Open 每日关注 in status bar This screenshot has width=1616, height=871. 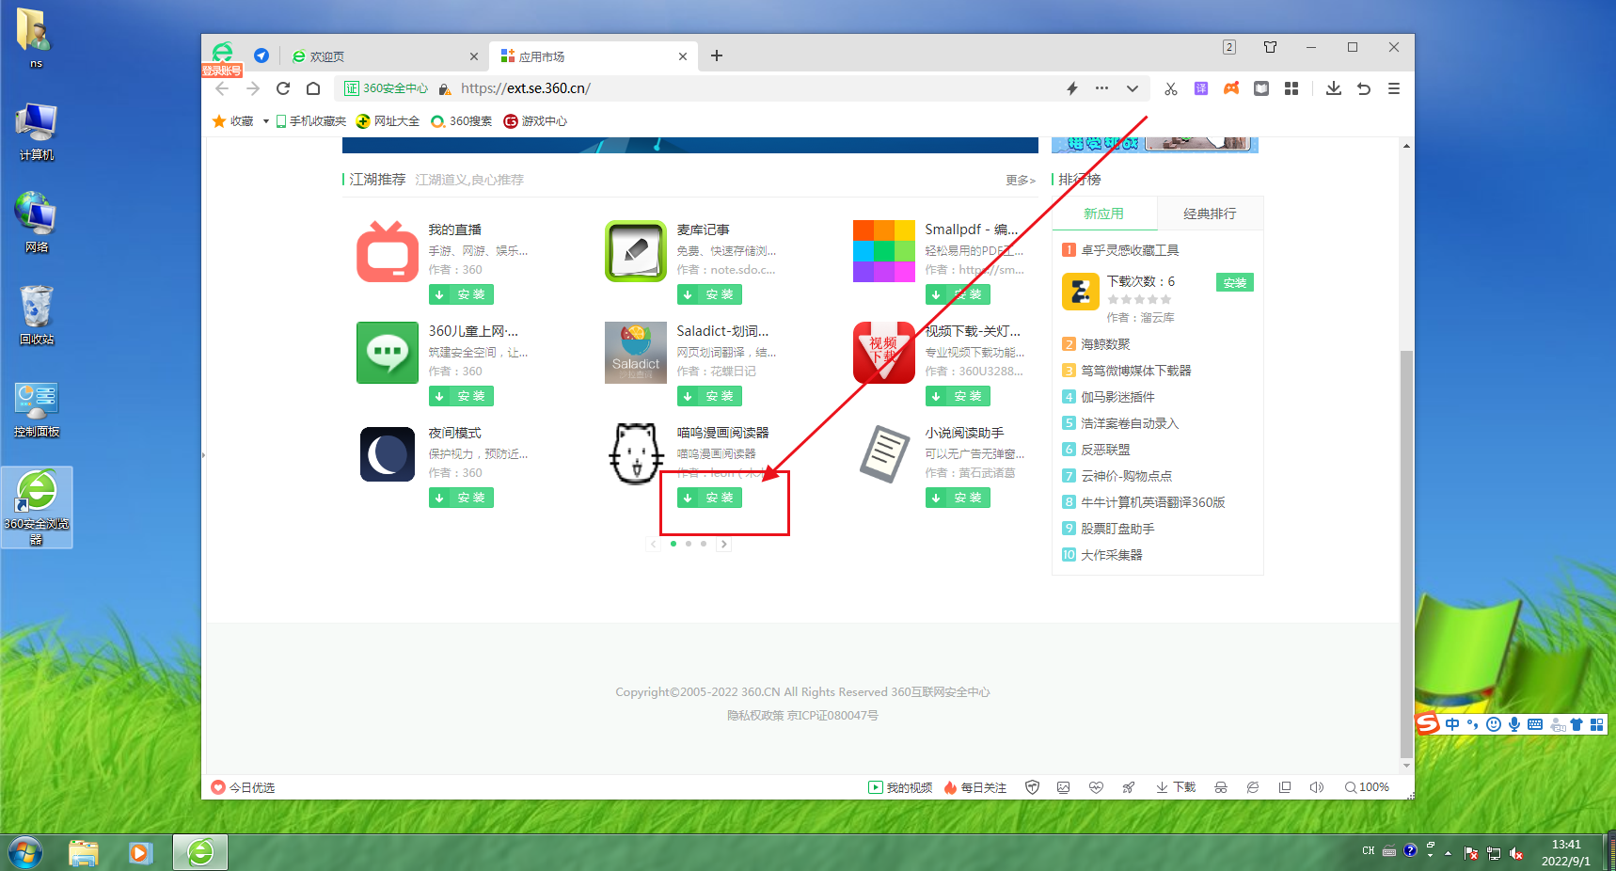[975, 787]
